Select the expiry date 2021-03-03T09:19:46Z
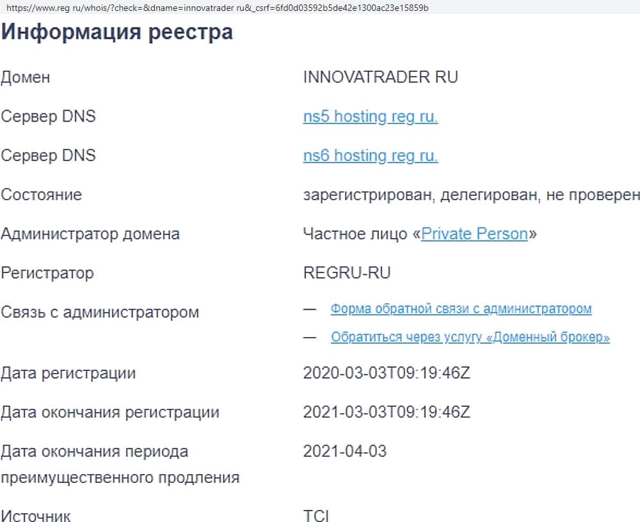640x522 pixels. 387,412
